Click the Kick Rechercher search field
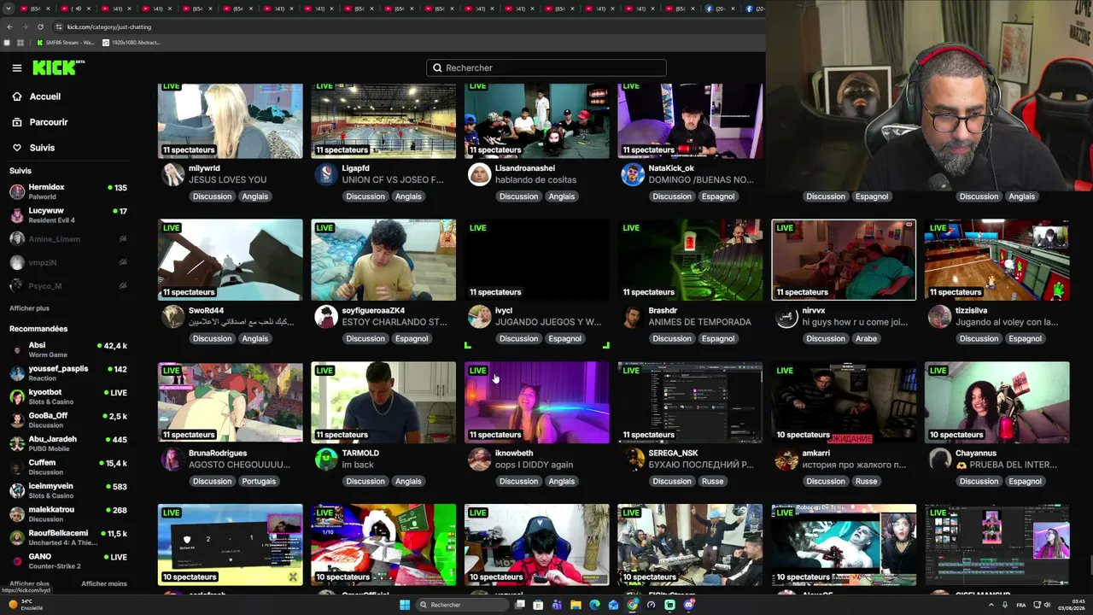1093x615 pixels. 546,67
